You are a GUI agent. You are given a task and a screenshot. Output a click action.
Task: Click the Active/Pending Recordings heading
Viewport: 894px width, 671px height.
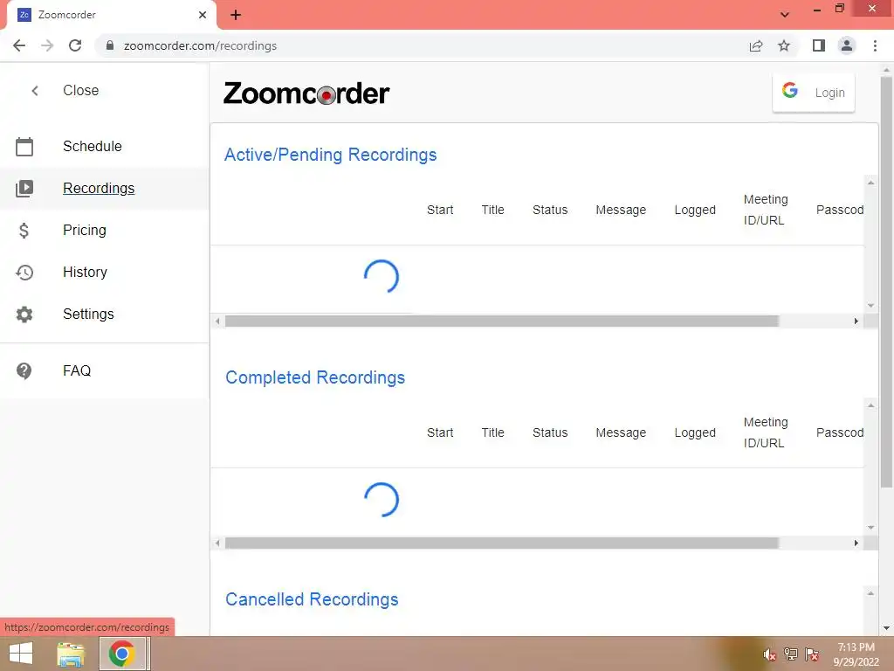[x=330, y=155]
